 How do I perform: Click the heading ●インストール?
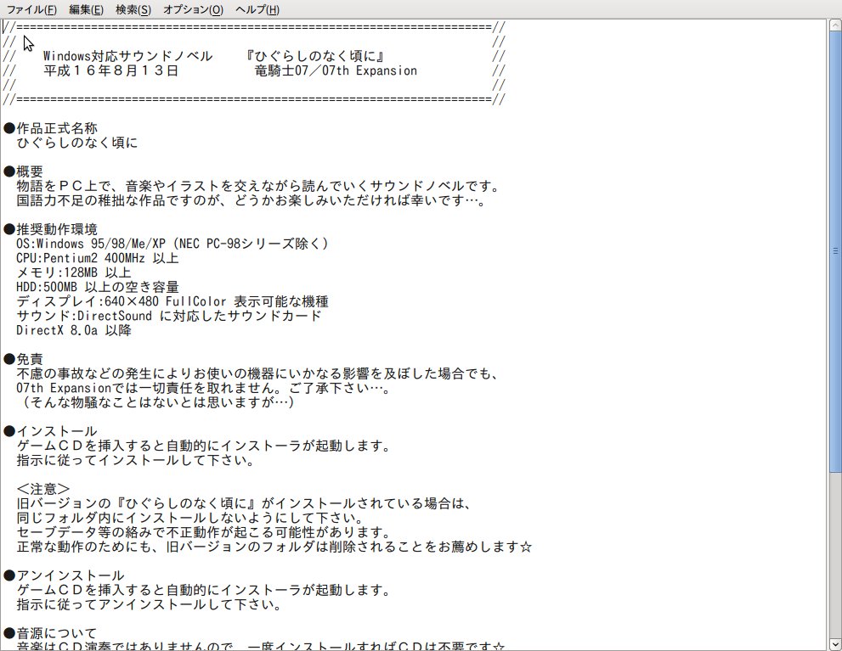50,432
